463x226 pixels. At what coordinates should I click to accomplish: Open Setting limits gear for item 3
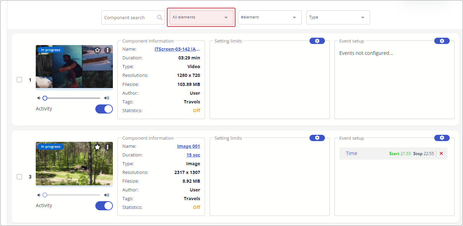(x=317, y=138)
